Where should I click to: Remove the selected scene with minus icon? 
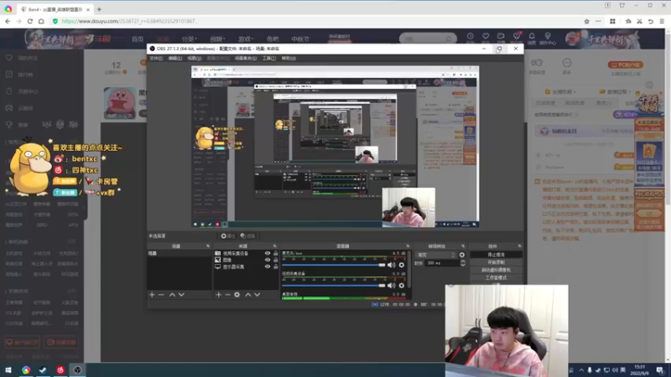click(x=161, y=295)
